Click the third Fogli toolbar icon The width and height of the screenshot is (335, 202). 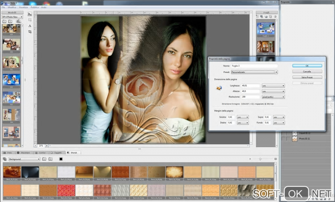point(266,16)
